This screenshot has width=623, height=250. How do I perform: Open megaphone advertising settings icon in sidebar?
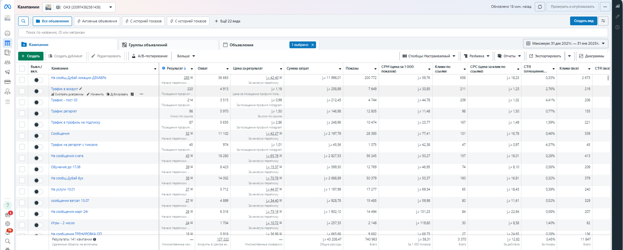(x=7, y=72)
